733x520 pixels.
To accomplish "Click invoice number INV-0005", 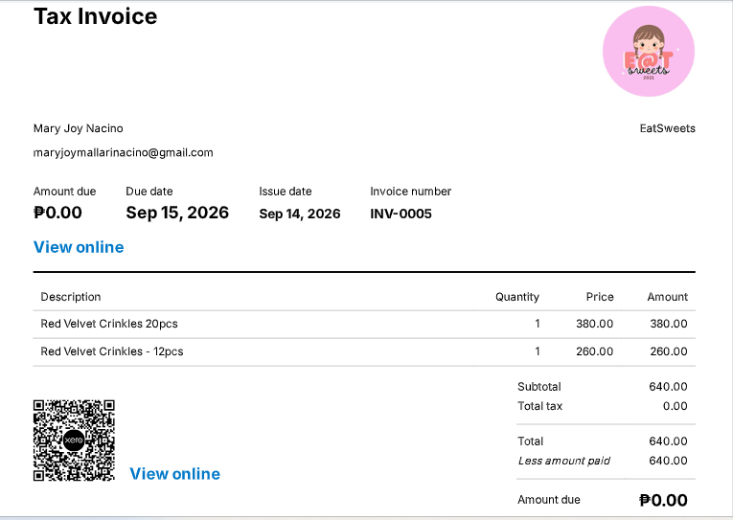I will point(401,214).
